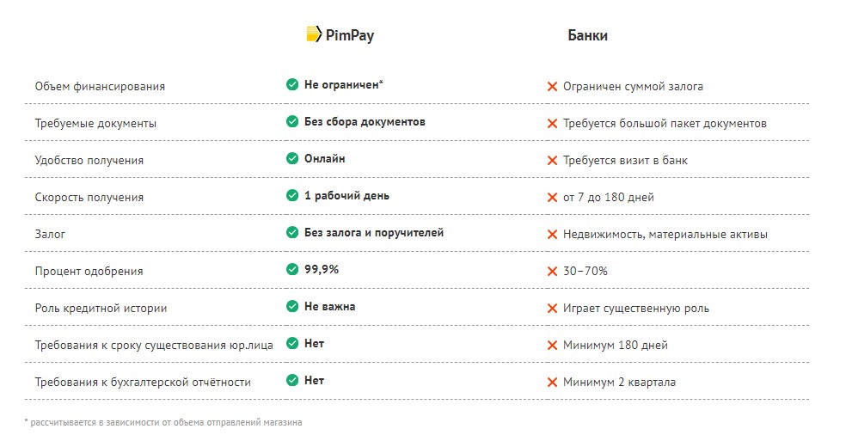Click red cross next to '30–70%'

[x=552, y=272]
